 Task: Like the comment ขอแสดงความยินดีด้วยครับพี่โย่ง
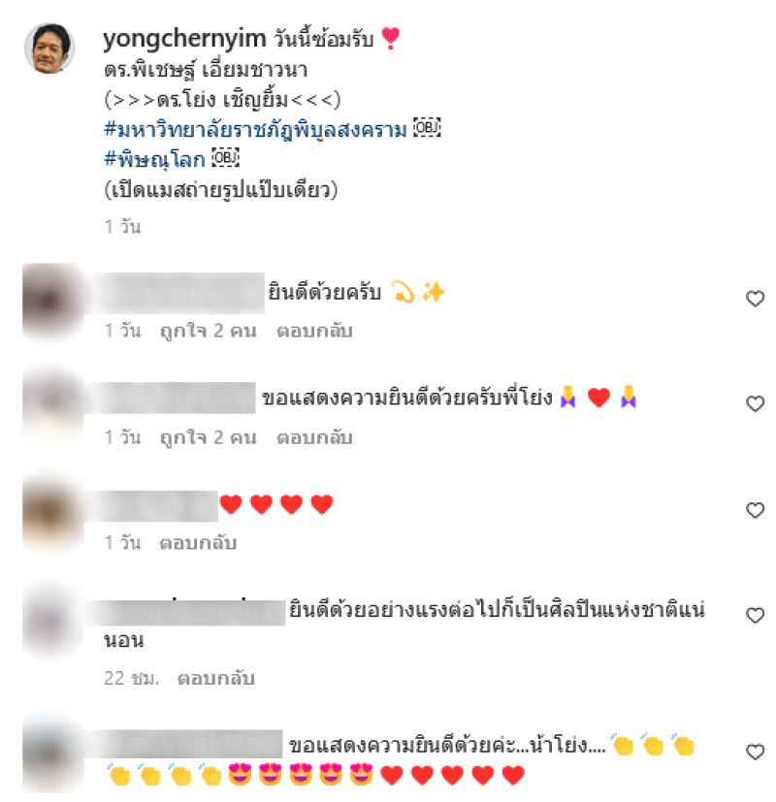point(755,403)
